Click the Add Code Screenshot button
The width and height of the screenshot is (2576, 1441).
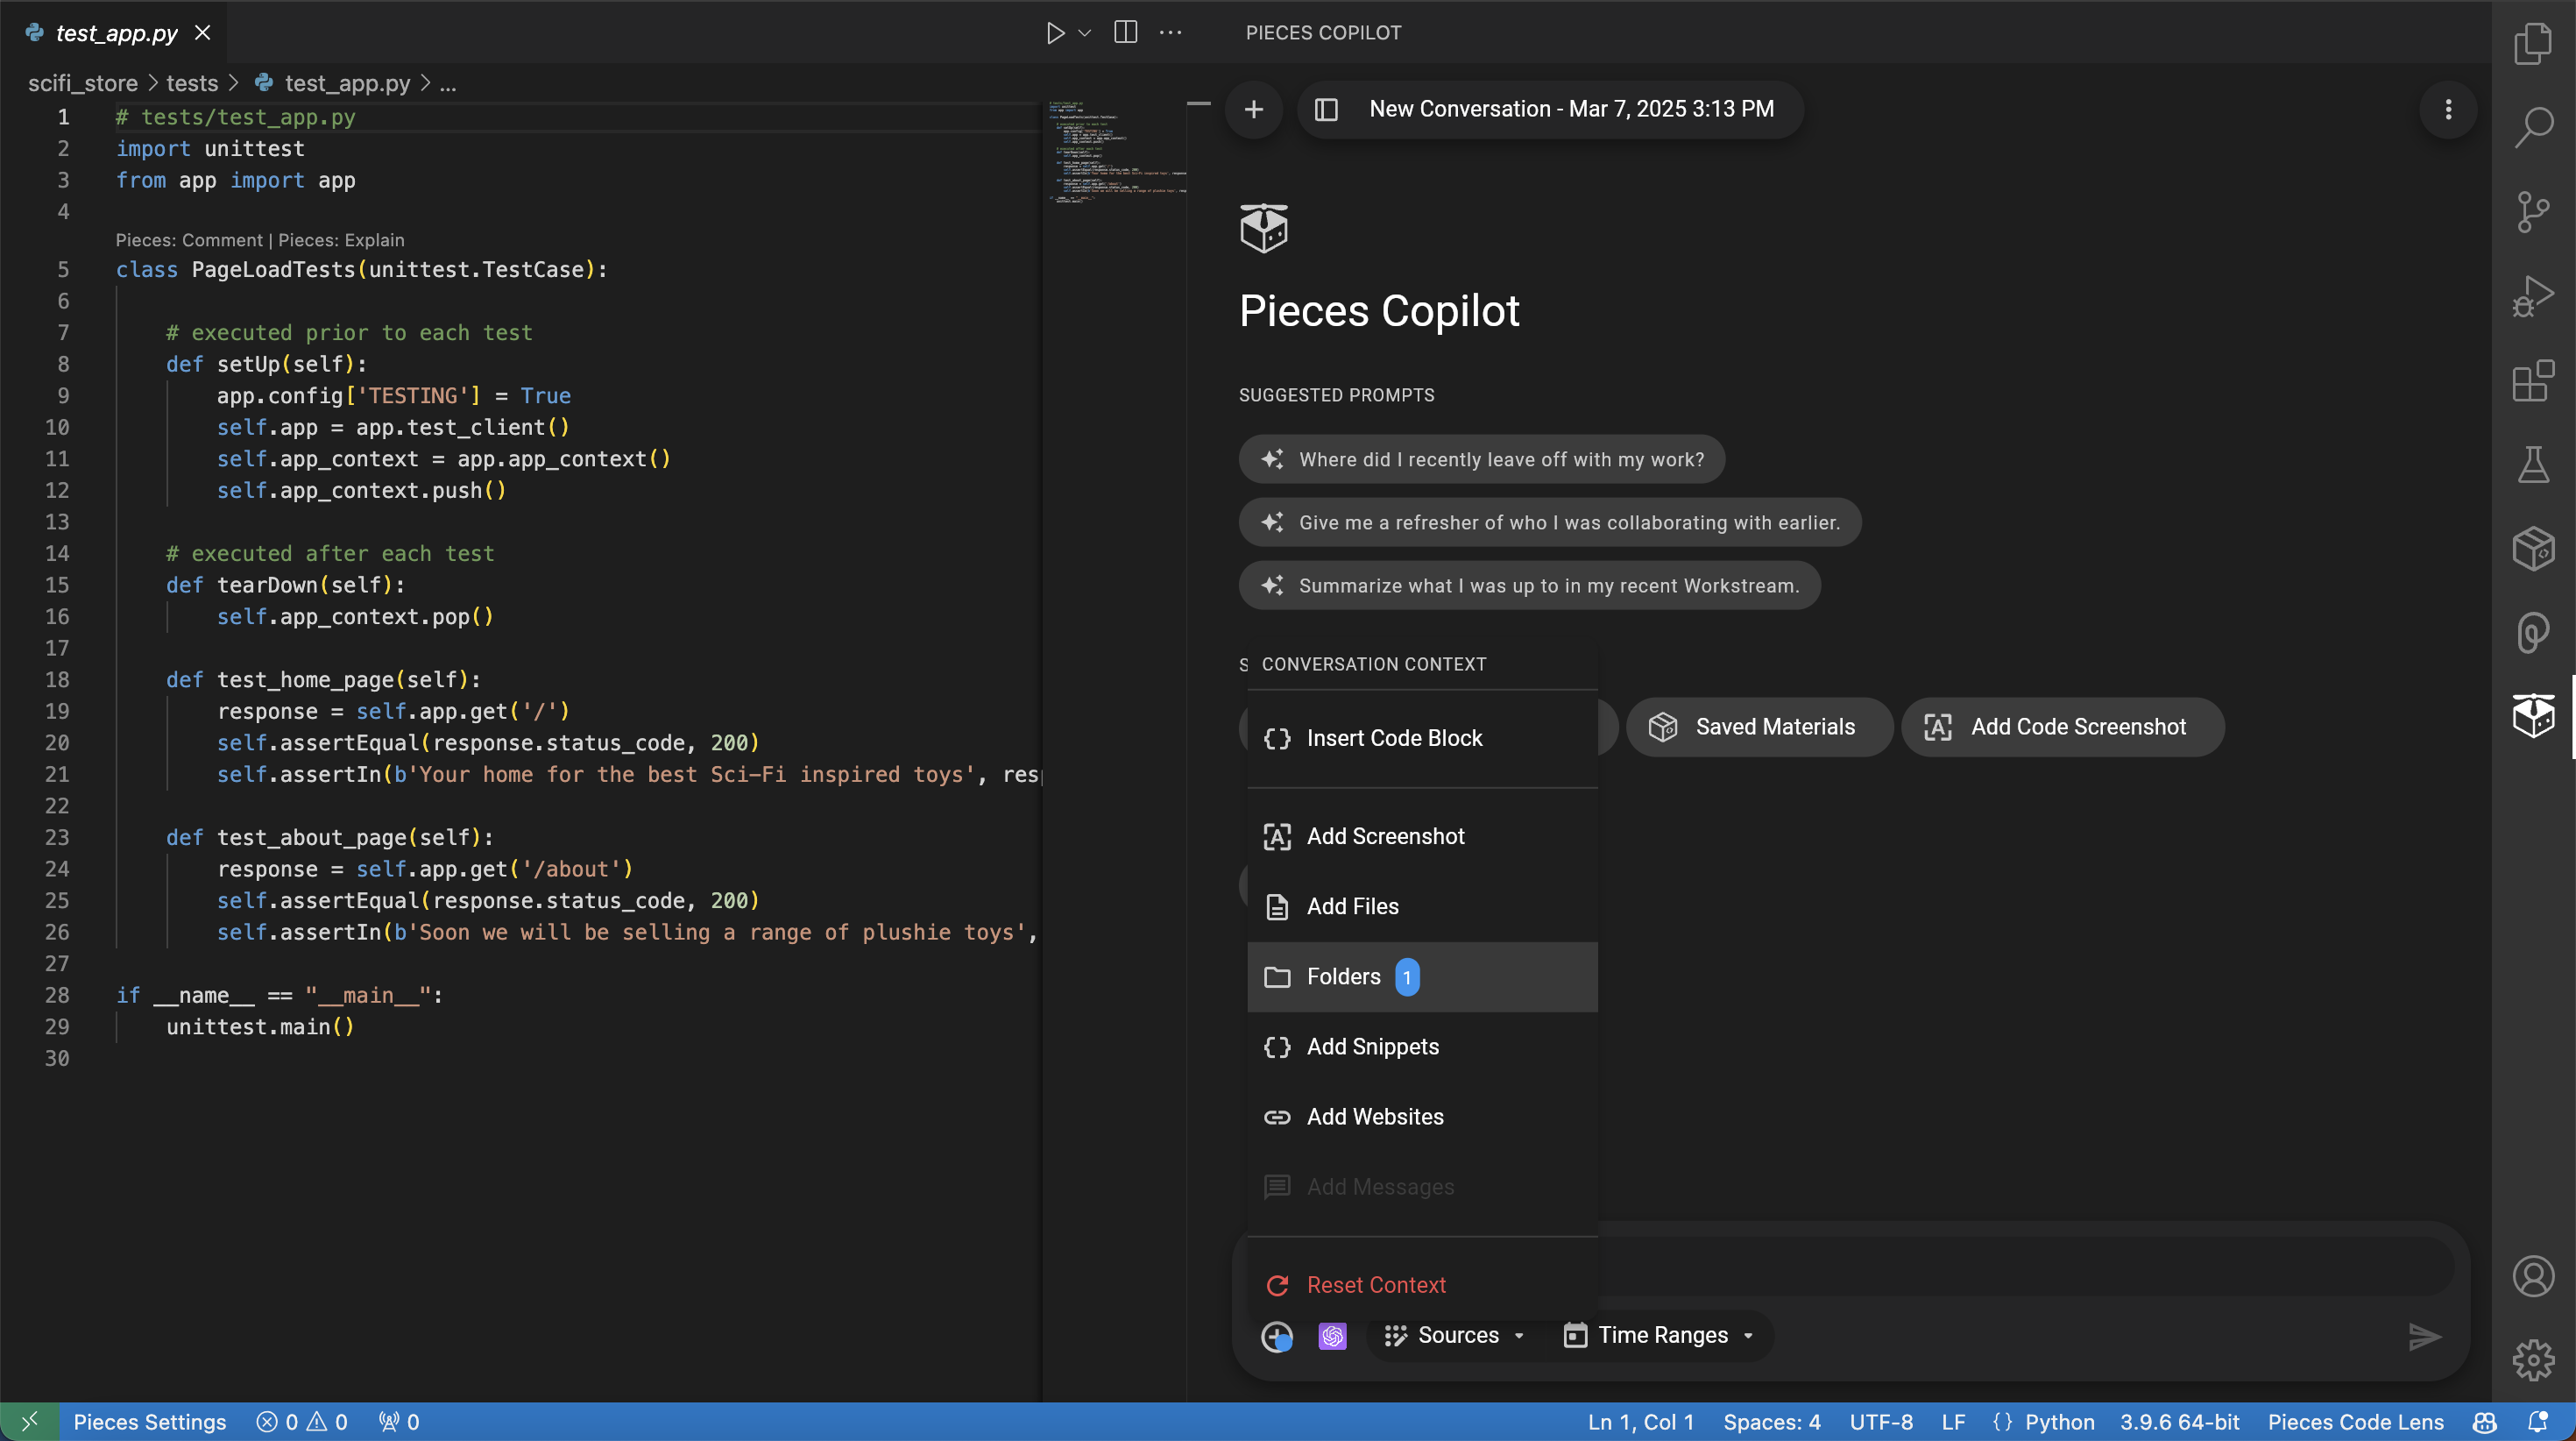2062,727
